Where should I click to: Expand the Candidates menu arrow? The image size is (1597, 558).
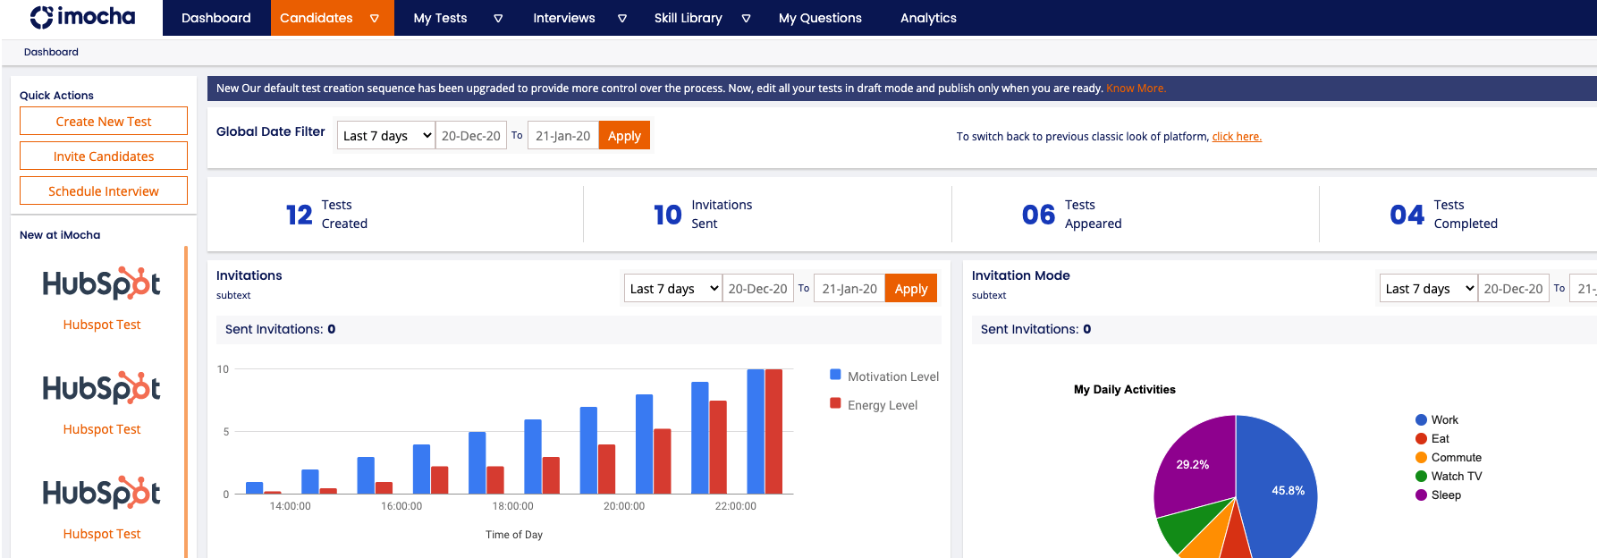pos(375,18)
